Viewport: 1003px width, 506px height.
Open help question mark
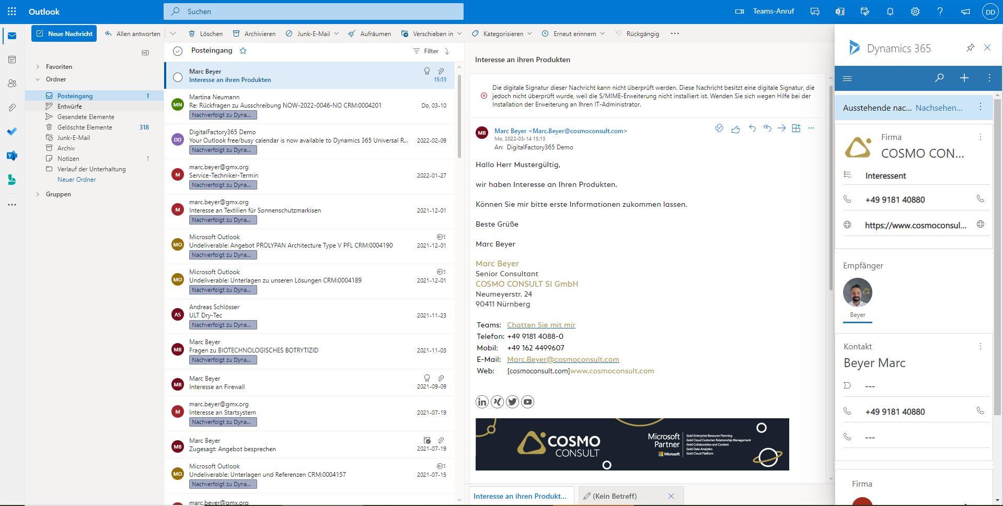click(940, 11)
